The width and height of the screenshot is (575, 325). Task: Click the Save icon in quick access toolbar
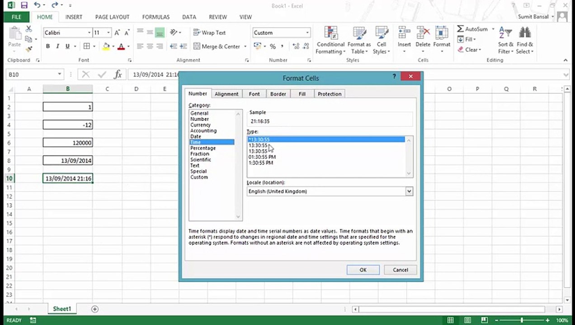point(24,5)
